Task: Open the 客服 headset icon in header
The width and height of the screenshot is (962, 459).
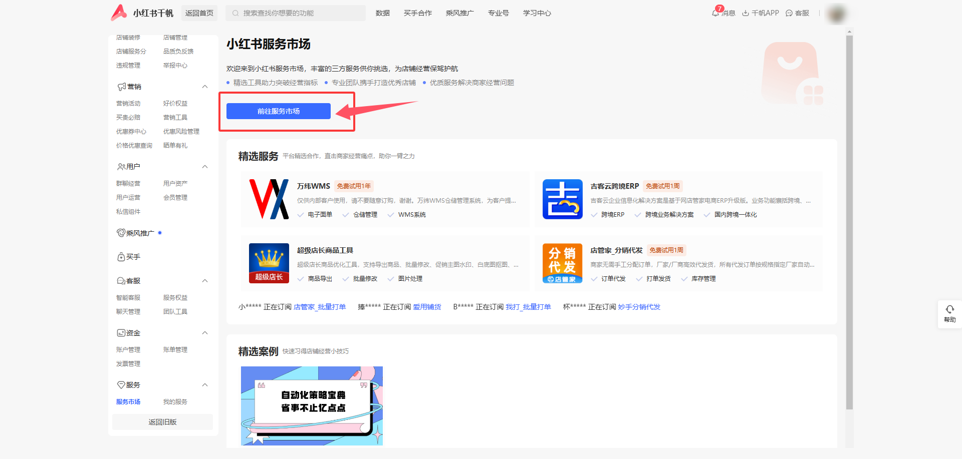Action: tap(789, 13)
